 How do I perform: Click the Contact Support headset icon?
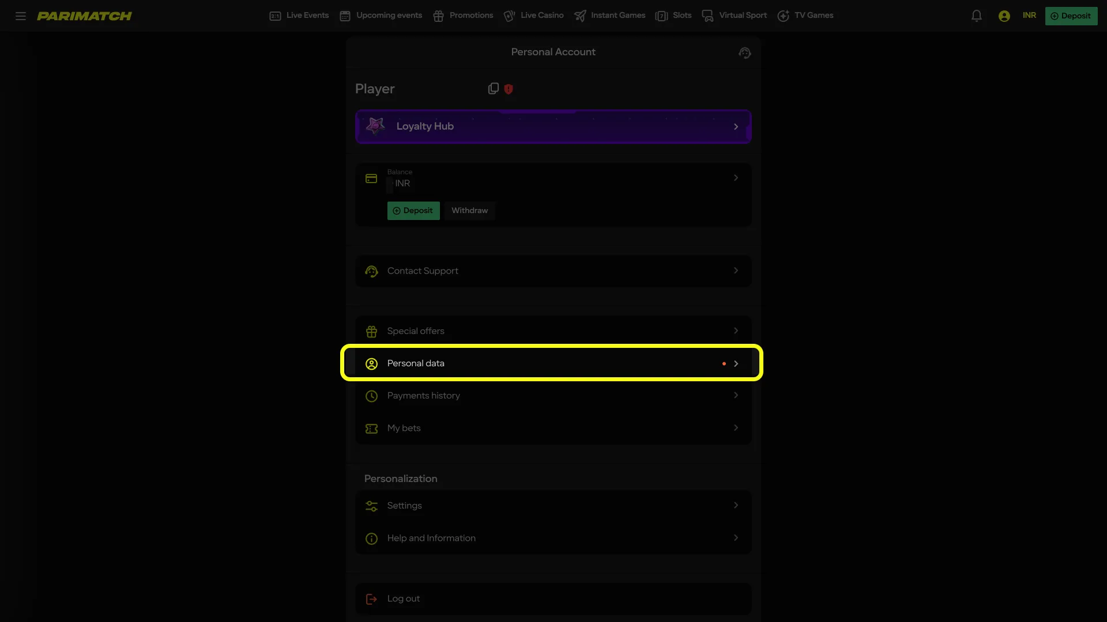tap(372, 271)
